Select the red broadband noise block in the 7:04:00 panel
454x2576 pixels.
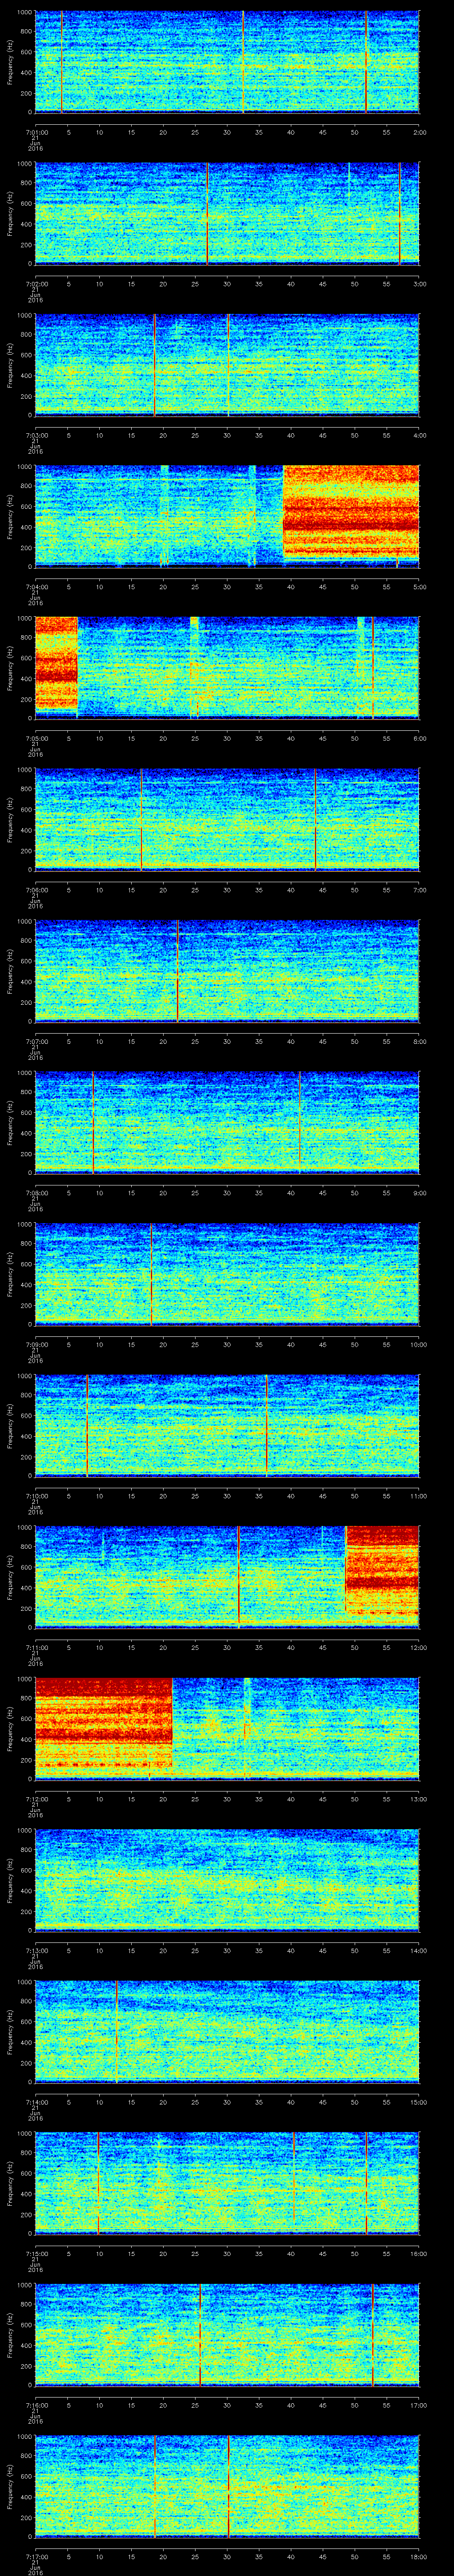351,513
